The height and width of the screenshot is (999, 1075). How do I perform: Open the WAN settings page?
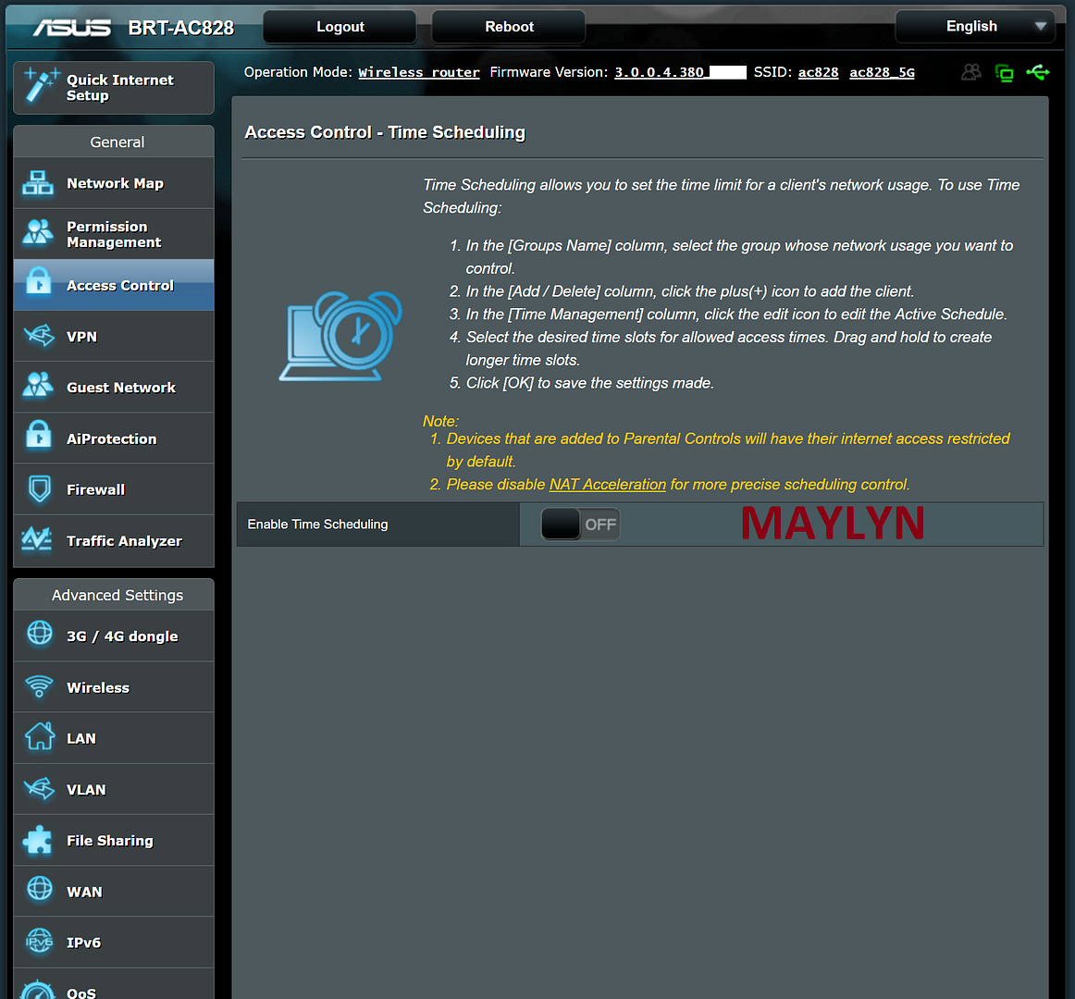tap(114, 892)
